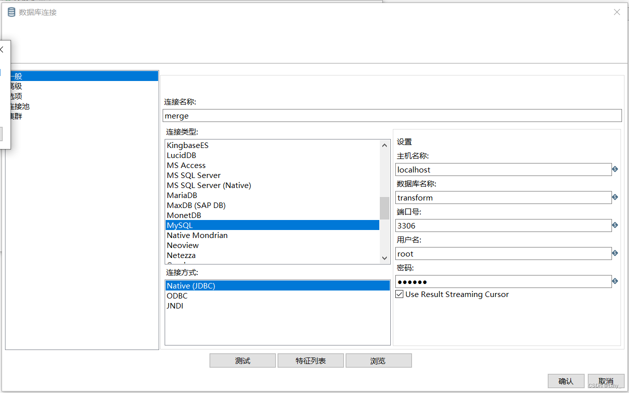629x393 pixels.
Task: Click the scroll-down arrow of the connection type list
Action: [384, 257]
